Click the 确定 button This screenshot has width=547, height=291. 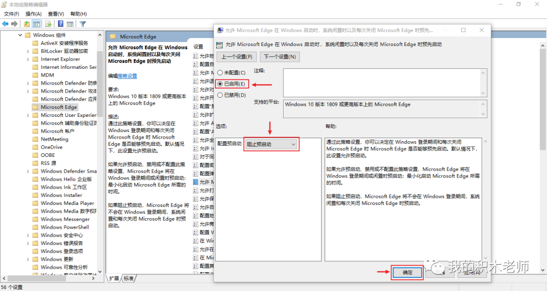407,272
